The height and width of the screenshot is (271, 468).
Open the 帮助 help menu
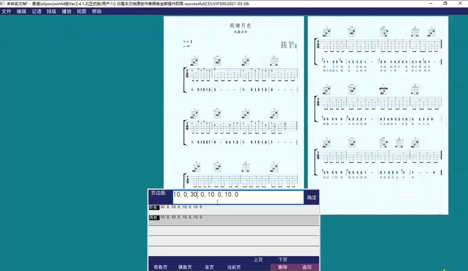tap(97, 11)
